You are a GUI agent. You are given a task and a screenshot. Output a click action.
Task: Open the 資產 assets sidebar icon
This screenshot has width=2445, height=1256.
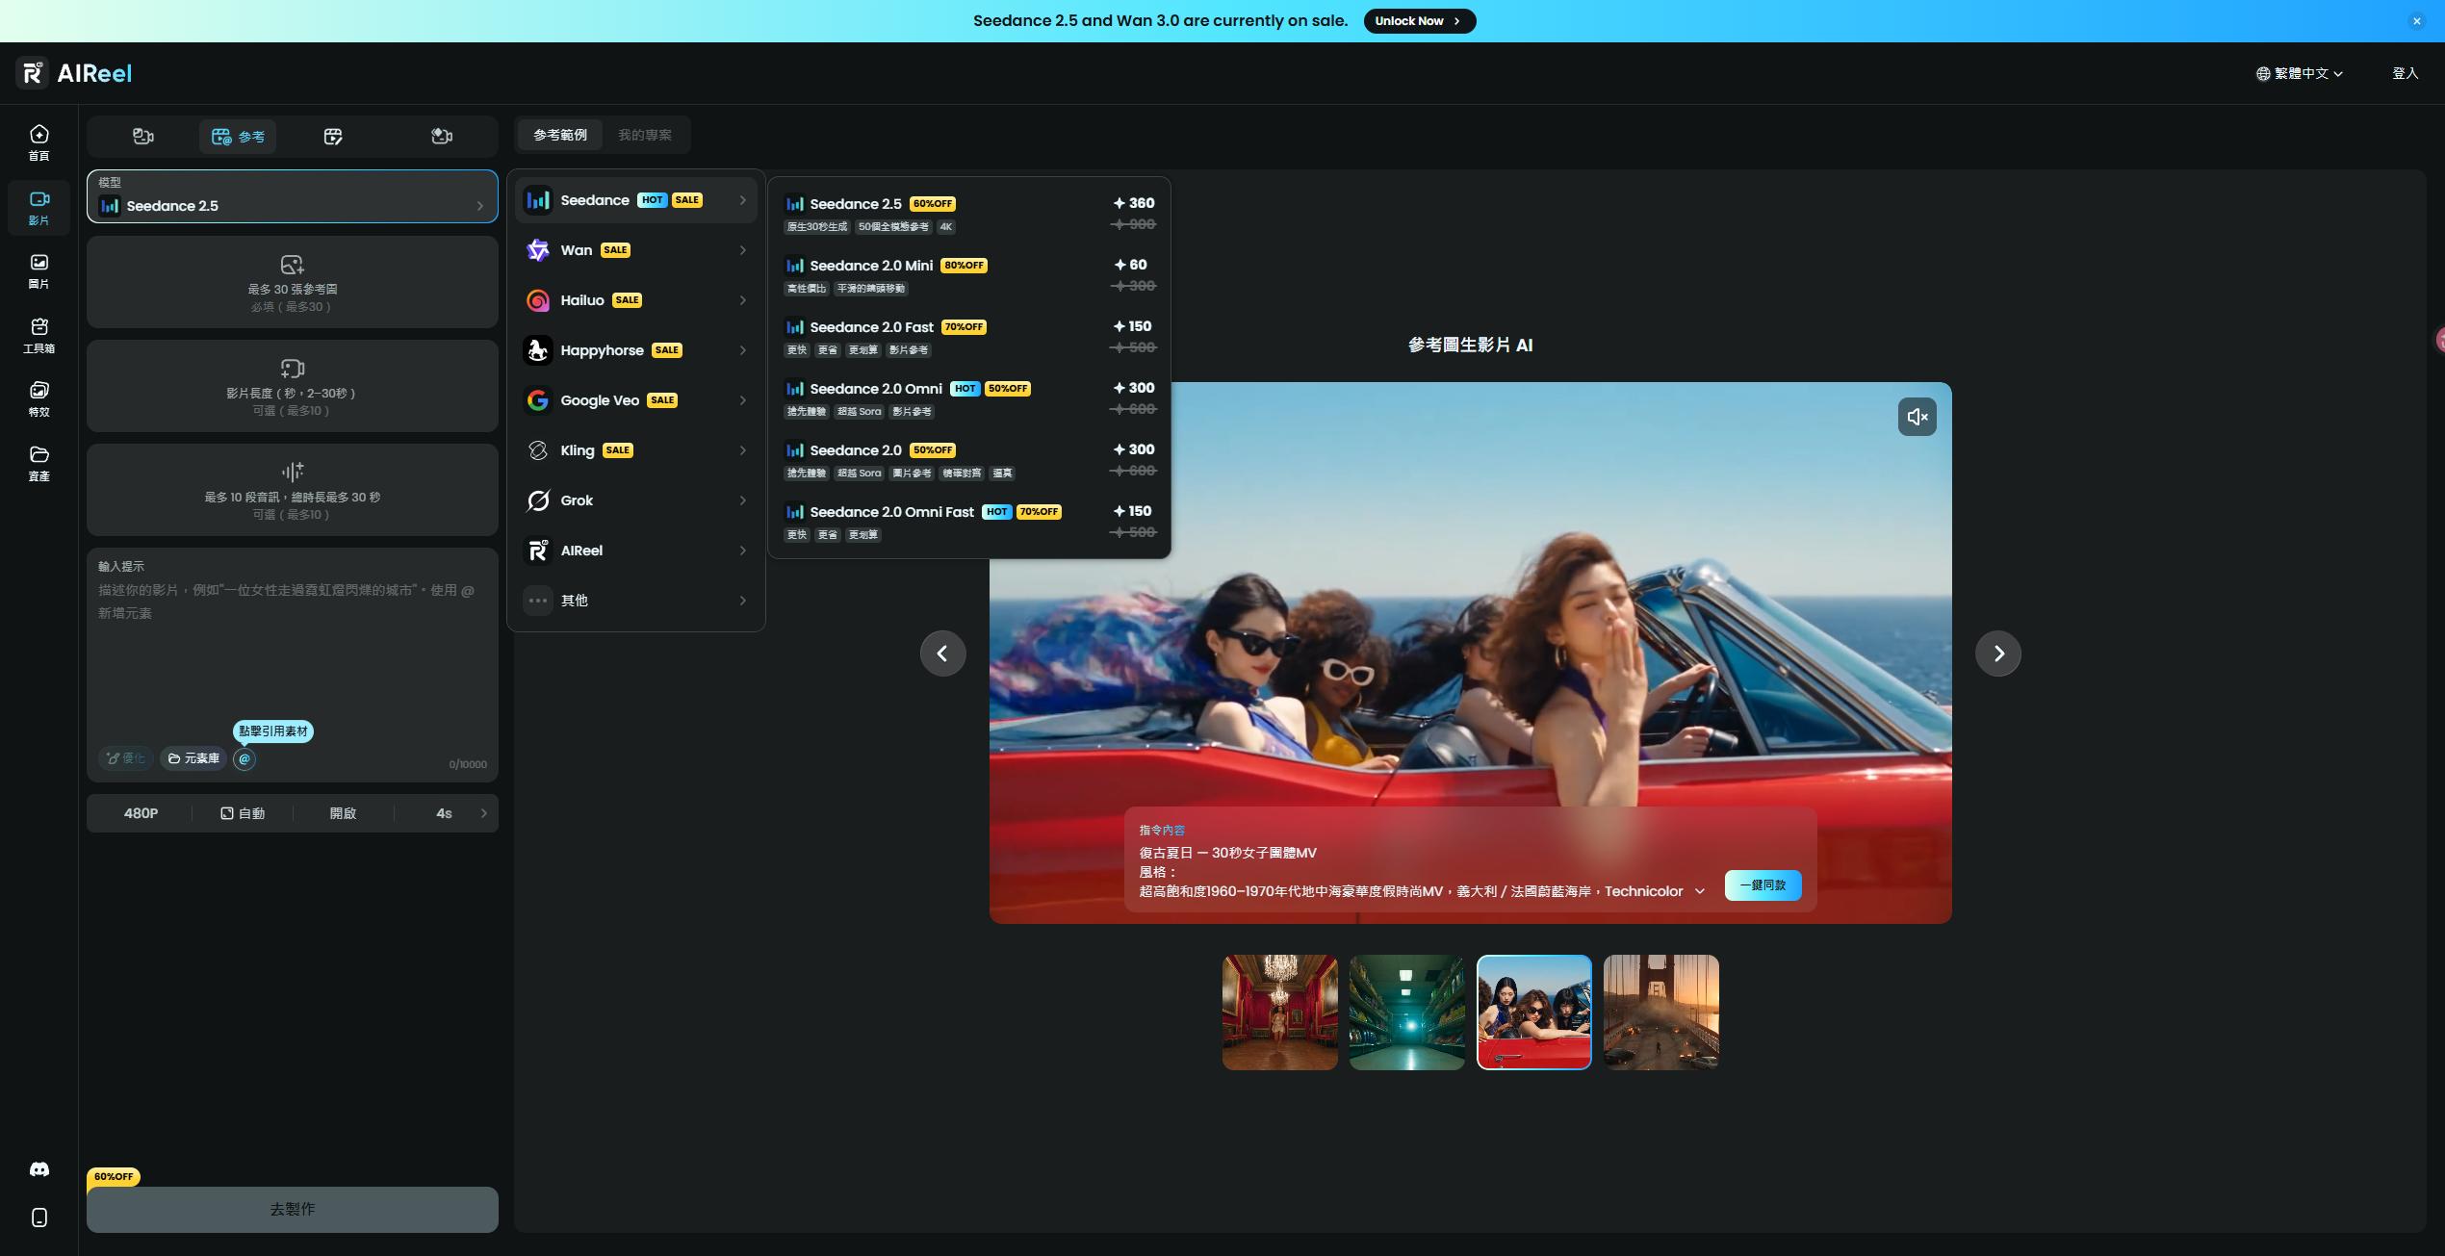tap(39, 463)
